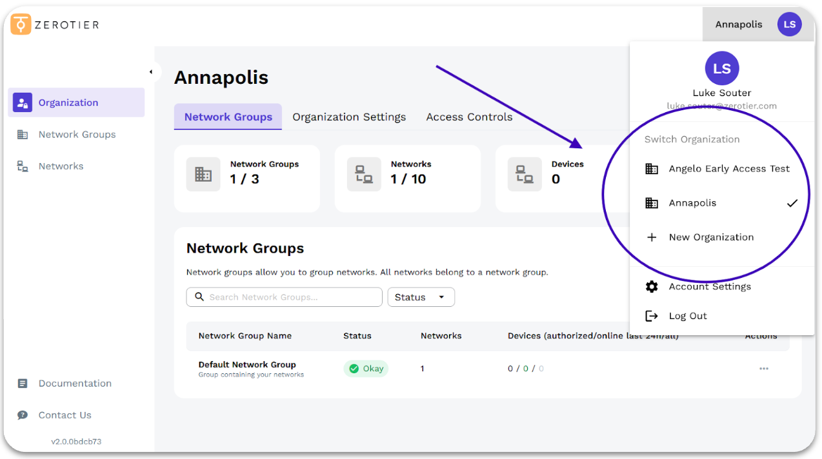Click Contact Us in the sidebar
The height and width of the screenshot is (459, 822).
click(x=65, y=415)
